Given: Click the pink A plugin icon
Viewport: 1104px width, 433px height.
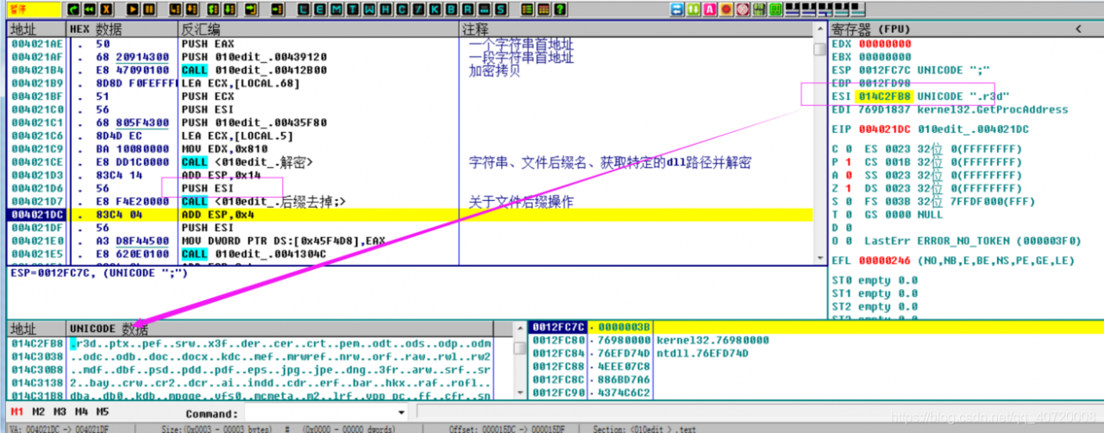Looking at the screenshot, I should (x=710, y=9).
